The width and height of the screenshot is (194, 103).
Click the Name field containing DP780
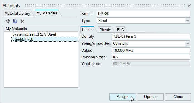point(144,14)
